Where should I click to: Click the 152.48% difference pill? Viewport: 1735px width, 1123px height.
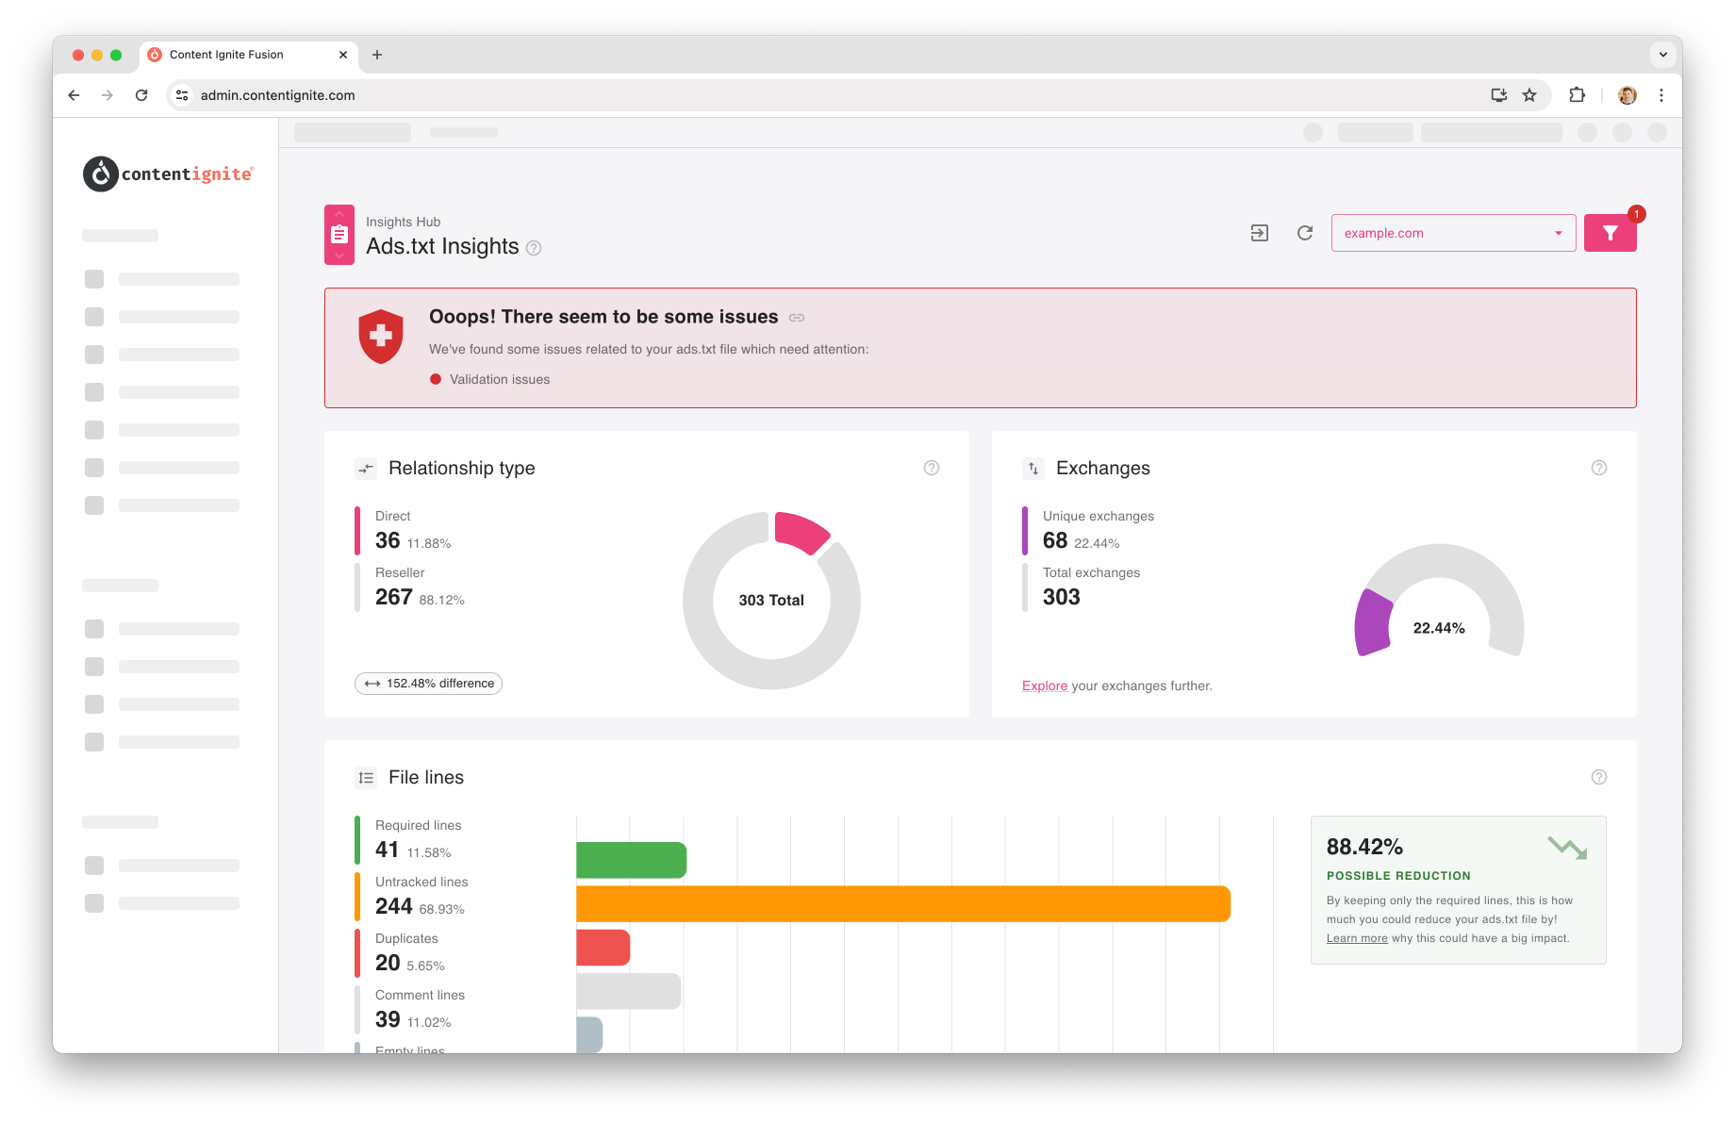pyautogui.click(x=428, y=684)
